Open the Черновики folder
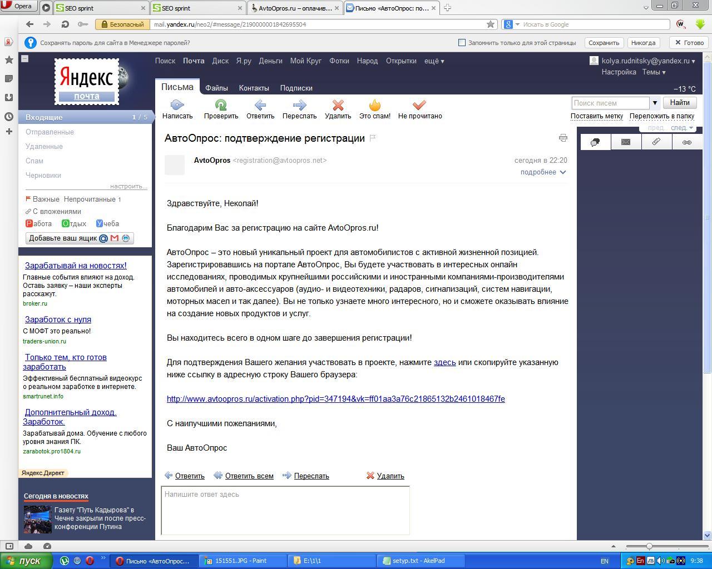712x569 pixels. [x=43, y=176]
